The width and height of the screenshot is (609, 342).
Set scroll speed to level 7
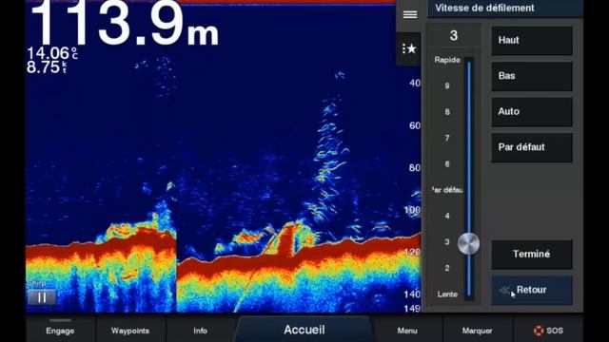click(447, 138)
